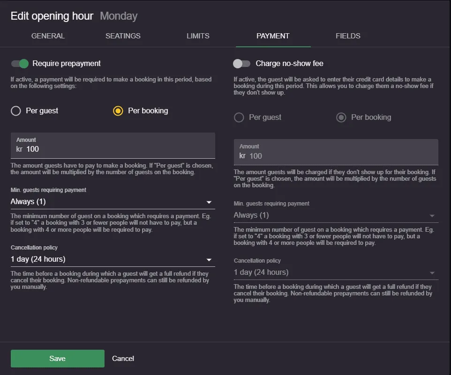Click the 'Require prepayment' label text
The image size is (451, 375).
pos(67,64)
